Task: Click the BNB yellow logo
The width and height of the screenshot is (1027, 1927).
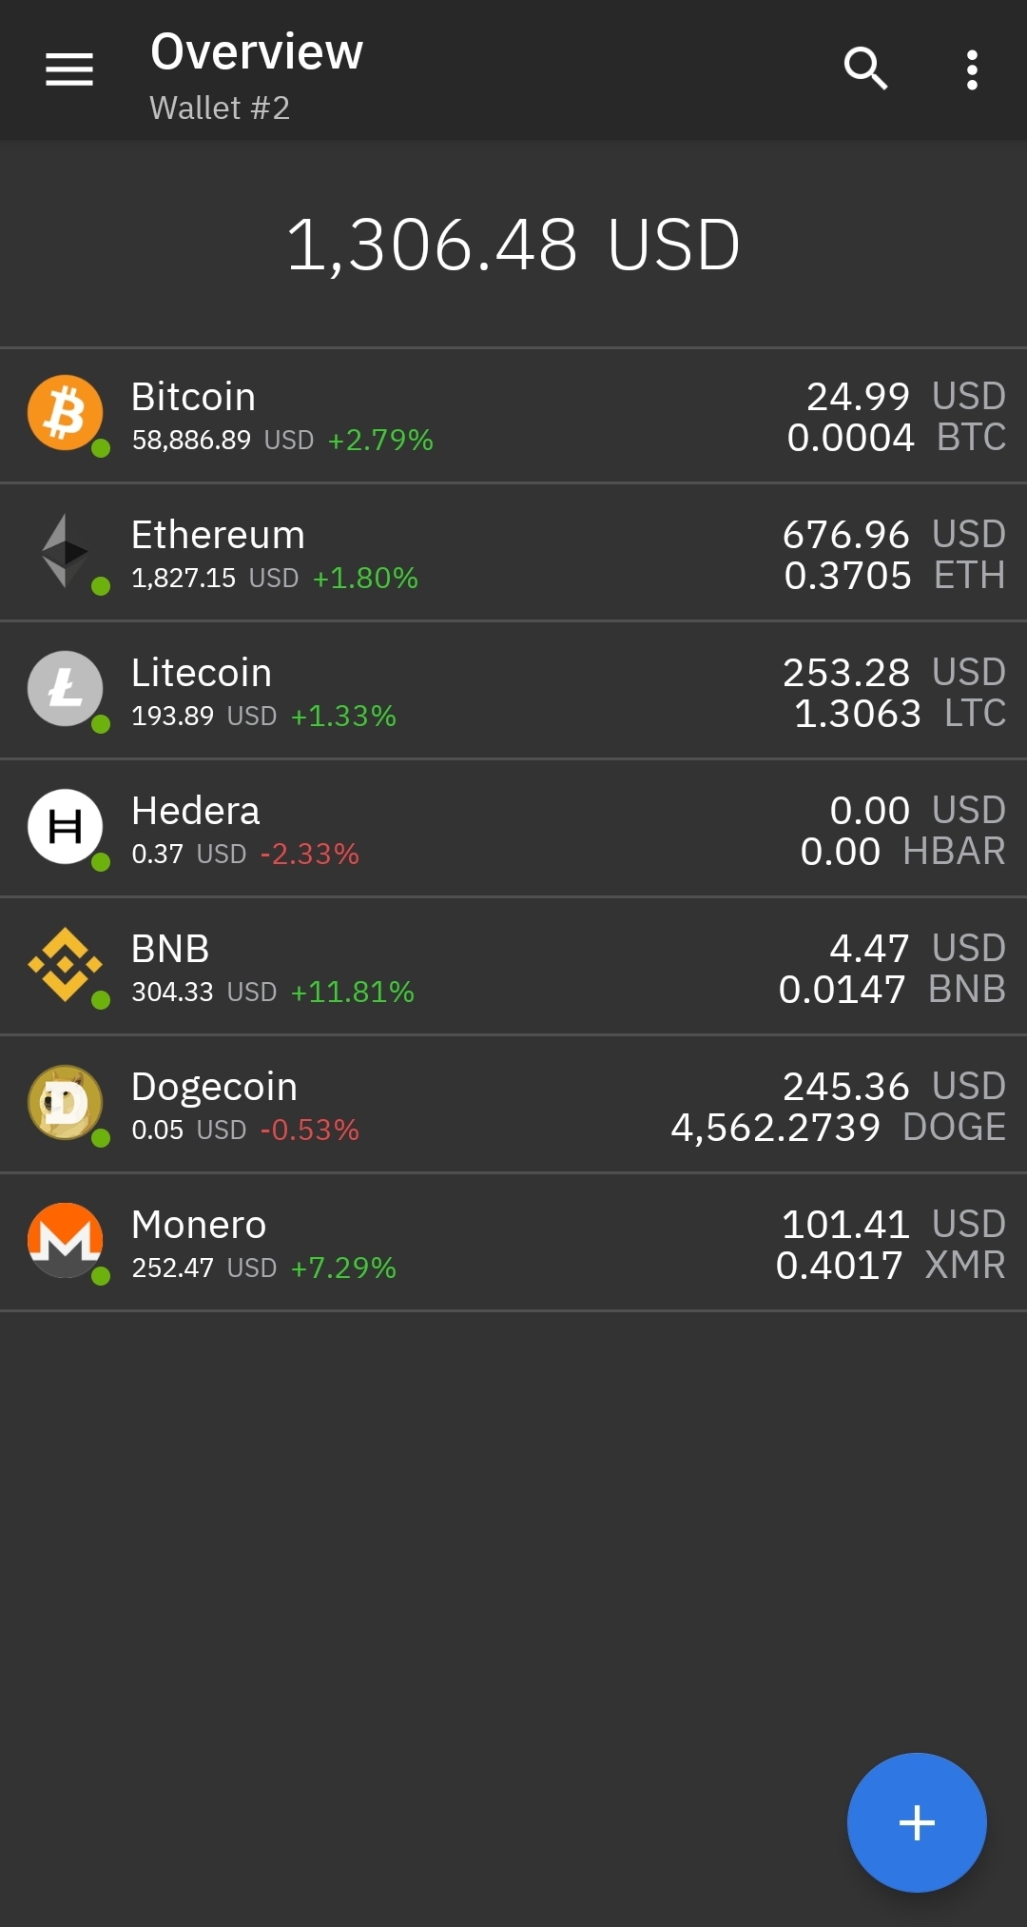Action: 65,964
